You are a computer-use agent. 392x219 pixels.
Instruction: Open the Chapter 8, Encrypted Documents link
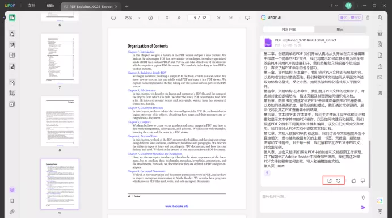(146, 171)
